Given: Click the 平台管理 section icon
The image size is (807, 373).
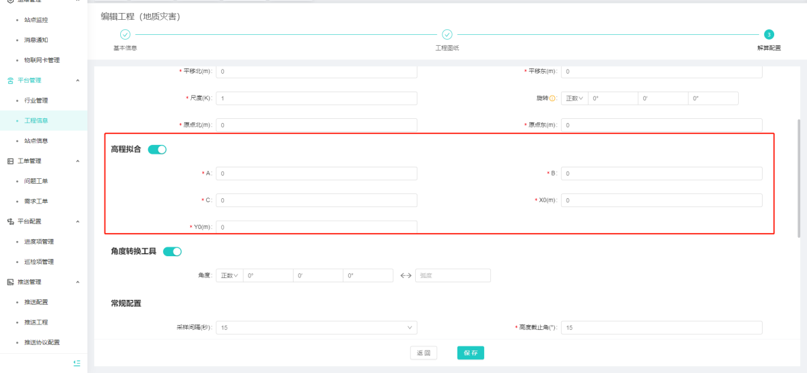Looking at the screenshot, I should point(10,81).
